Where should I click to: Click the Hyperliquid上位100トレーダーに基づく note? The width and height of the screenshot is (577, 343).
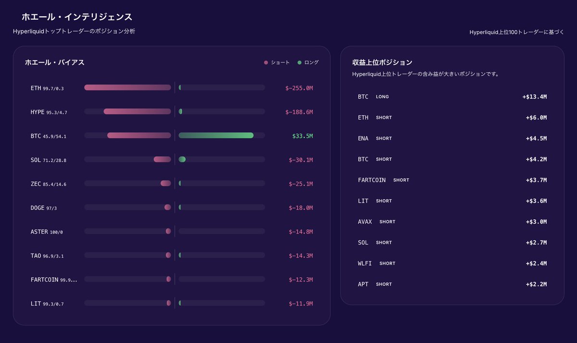click(x=516, y=32)
